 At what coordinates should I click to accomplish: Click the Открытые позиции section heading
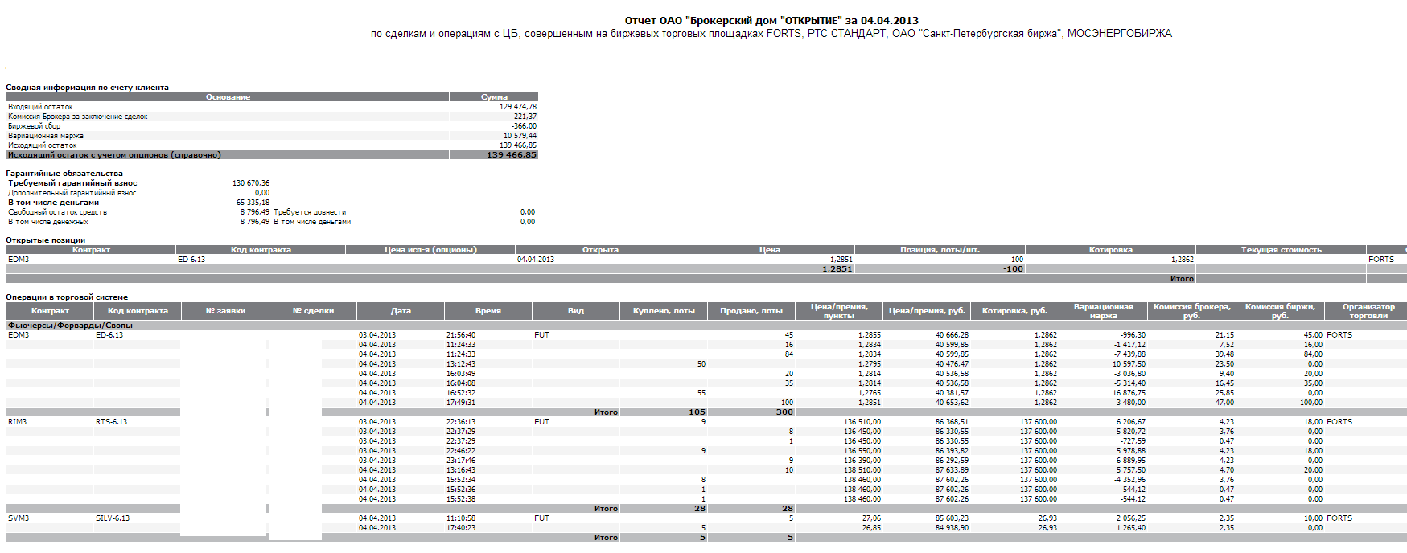46,240
